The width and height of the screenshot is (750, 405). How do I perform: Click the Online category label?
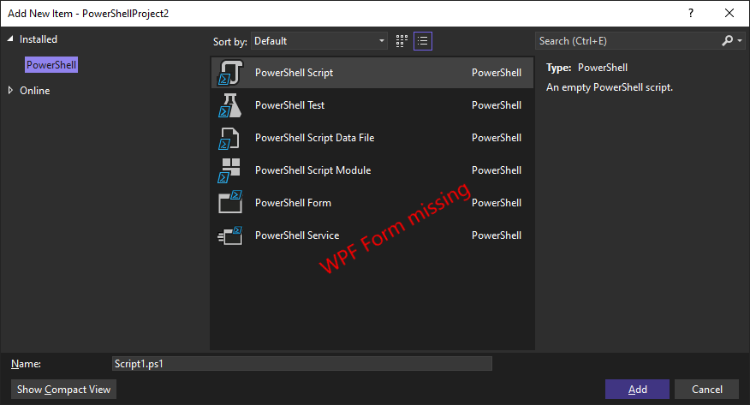point(35,91)
